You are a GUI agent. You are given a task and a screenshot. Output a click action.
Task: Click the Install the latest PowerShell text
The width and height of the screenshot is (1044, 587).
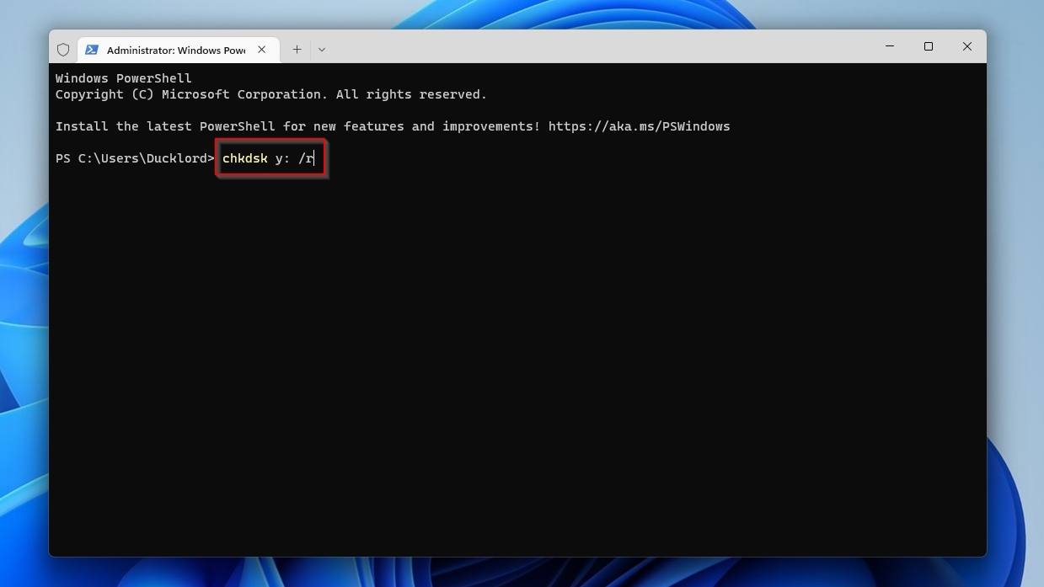coord(167,126)
